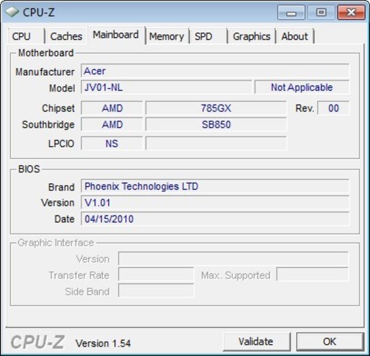Click the Chipset vendor AMD field
Viewport: 370px width, 356px height.
(x=112, y=108)
